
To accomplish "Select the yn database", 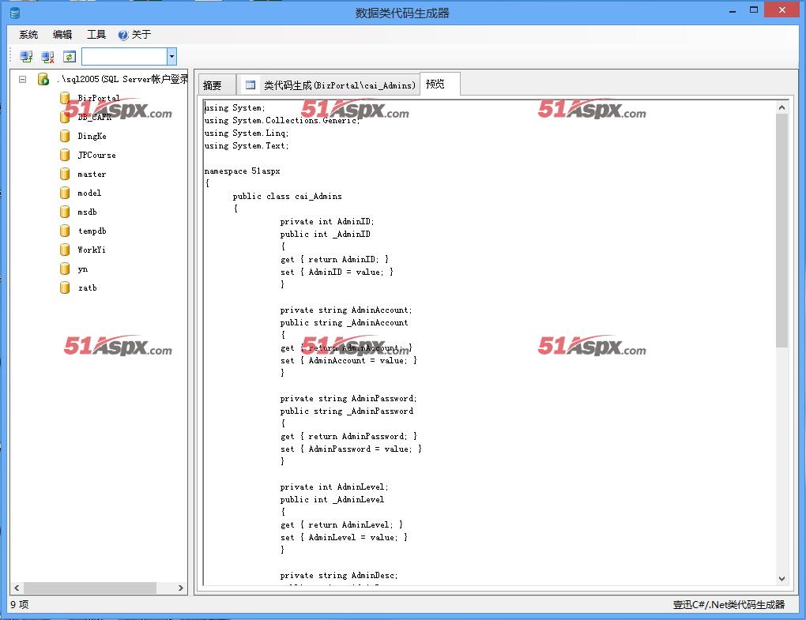I will coord(83,269).
